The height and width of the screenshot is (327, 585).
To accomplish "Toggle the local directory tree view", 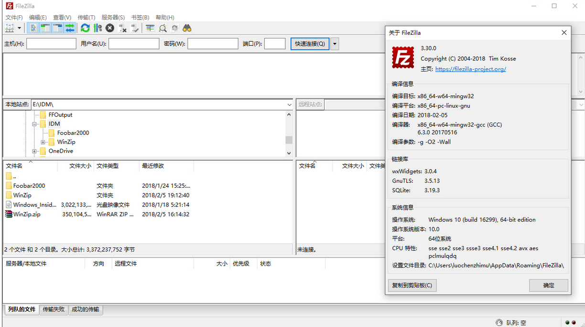I will [x=45, y=28].
